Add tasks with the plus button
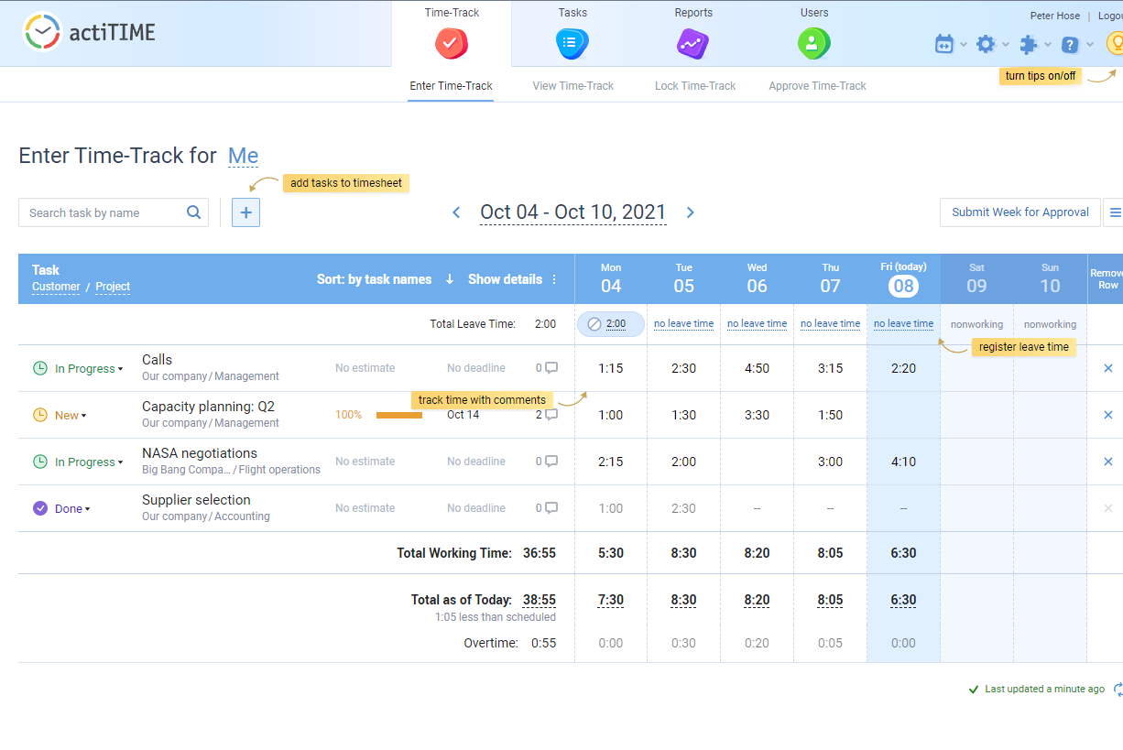1123x750 pixels. [x=245, y=212]
